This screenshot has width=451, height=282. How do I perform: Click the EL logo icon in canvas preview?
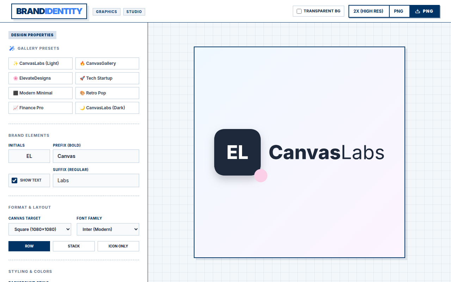[x=237, y=152]
